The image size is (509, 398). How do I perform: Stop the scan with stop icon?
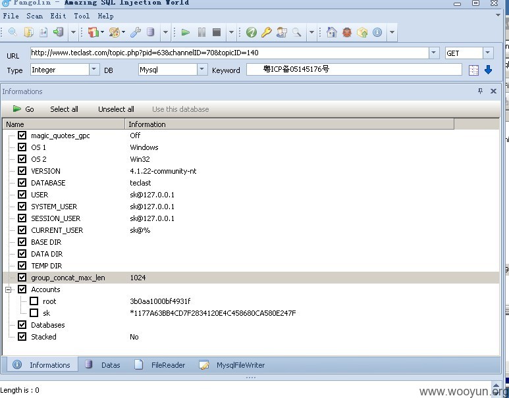(x=217, y=32)
